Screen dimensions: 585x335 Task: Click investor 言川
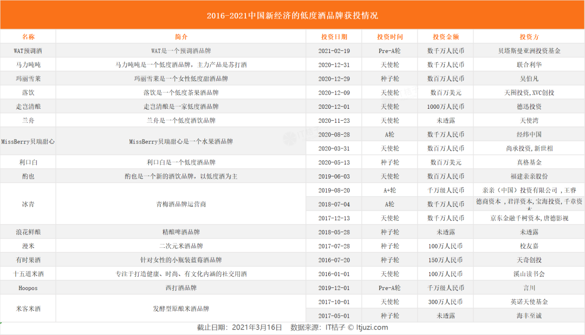tap(529, 288)
